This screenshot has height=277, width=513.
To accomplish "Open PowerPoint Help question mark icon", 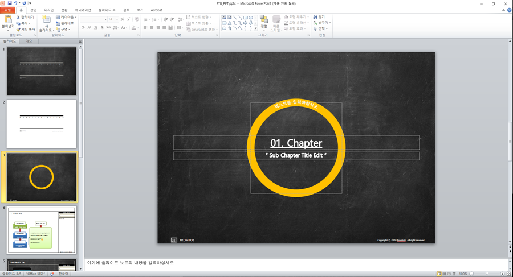I will tap(509, 10).
